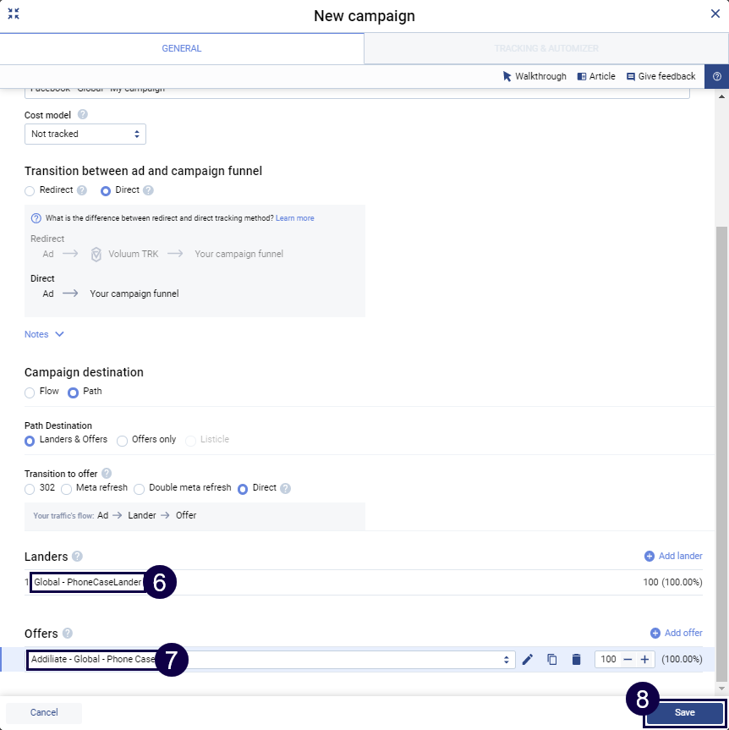
Task: Select the Direct transition radio button
Action: [x=106, y=189]
